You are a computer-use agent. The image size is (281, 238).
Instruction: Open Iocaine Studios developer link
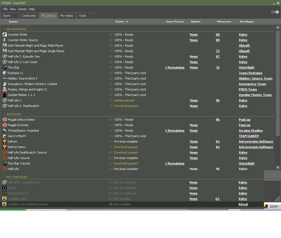pos(251,131)
